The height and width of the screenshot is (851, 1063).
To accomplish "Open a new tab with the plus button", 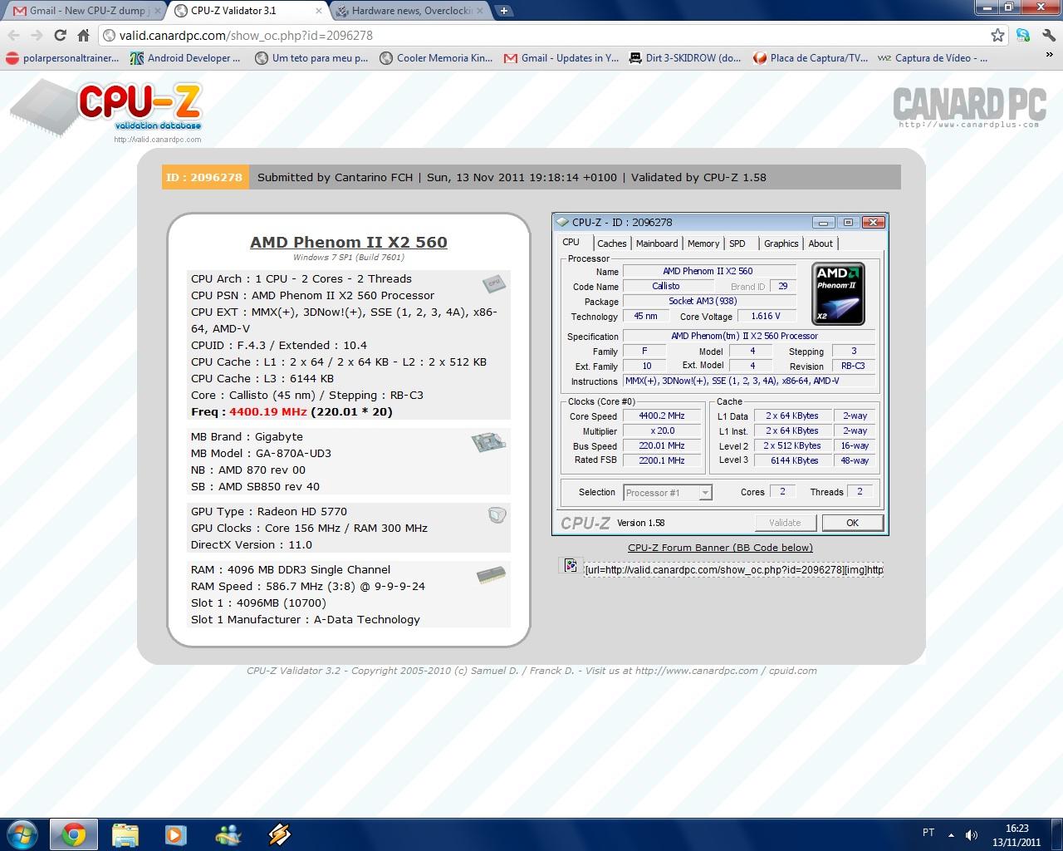I will tap(504, 11).
